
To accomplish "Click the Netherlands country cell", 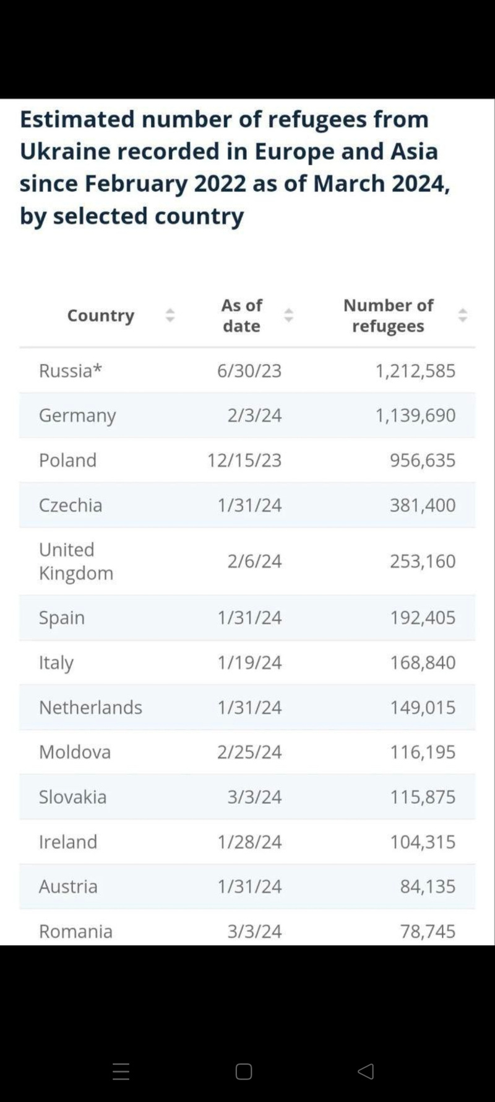I will coord(90,707).
